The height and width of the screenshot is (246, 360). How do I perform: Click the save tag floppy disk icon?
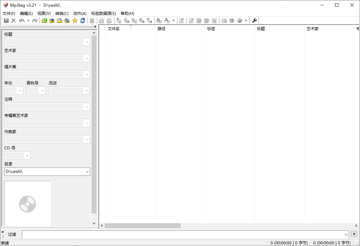[6, 21]
